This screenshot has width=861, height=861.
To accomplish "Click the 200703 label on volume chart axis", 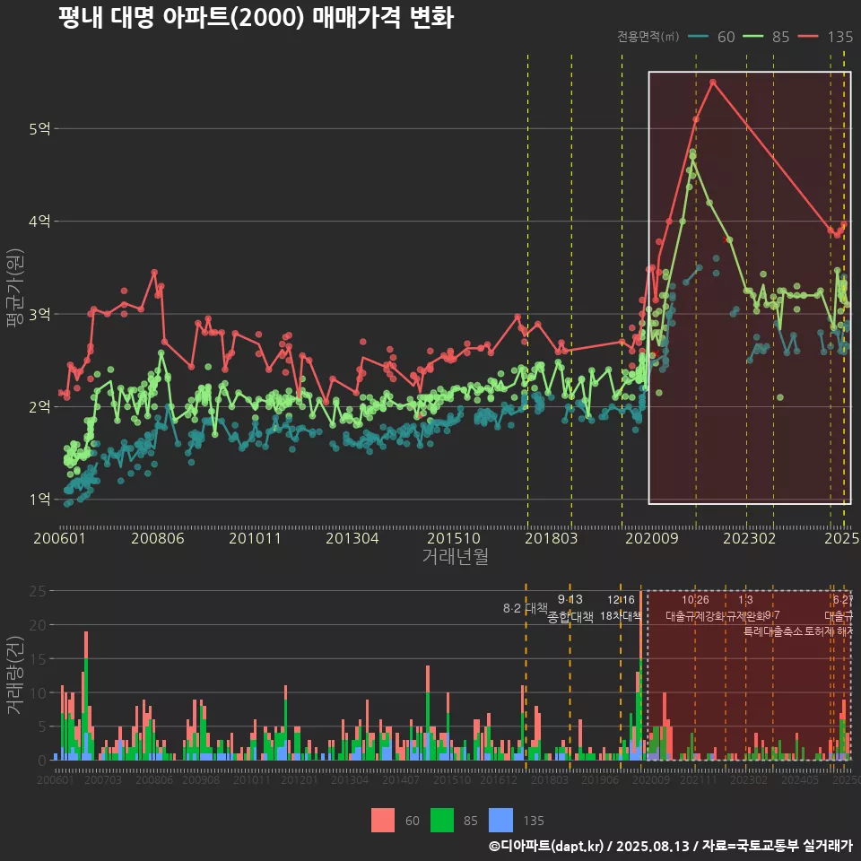I will [102, 779].
